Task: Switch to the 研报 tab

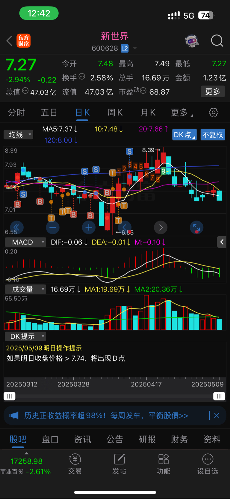Action: [147, 439]
